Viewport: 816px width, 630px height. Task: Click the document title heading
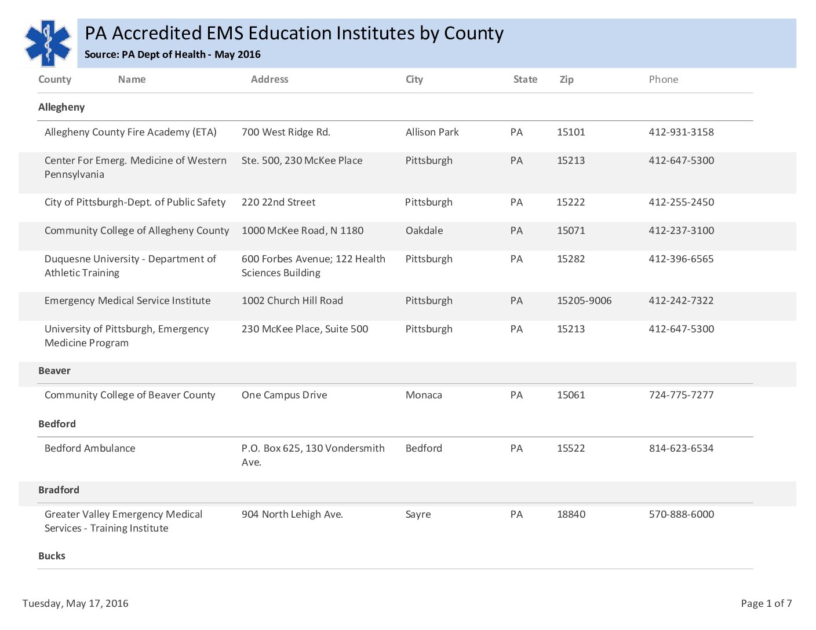[x=294, y=34]
